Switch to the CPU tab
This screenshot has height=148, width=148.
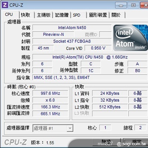pos(9,14)
